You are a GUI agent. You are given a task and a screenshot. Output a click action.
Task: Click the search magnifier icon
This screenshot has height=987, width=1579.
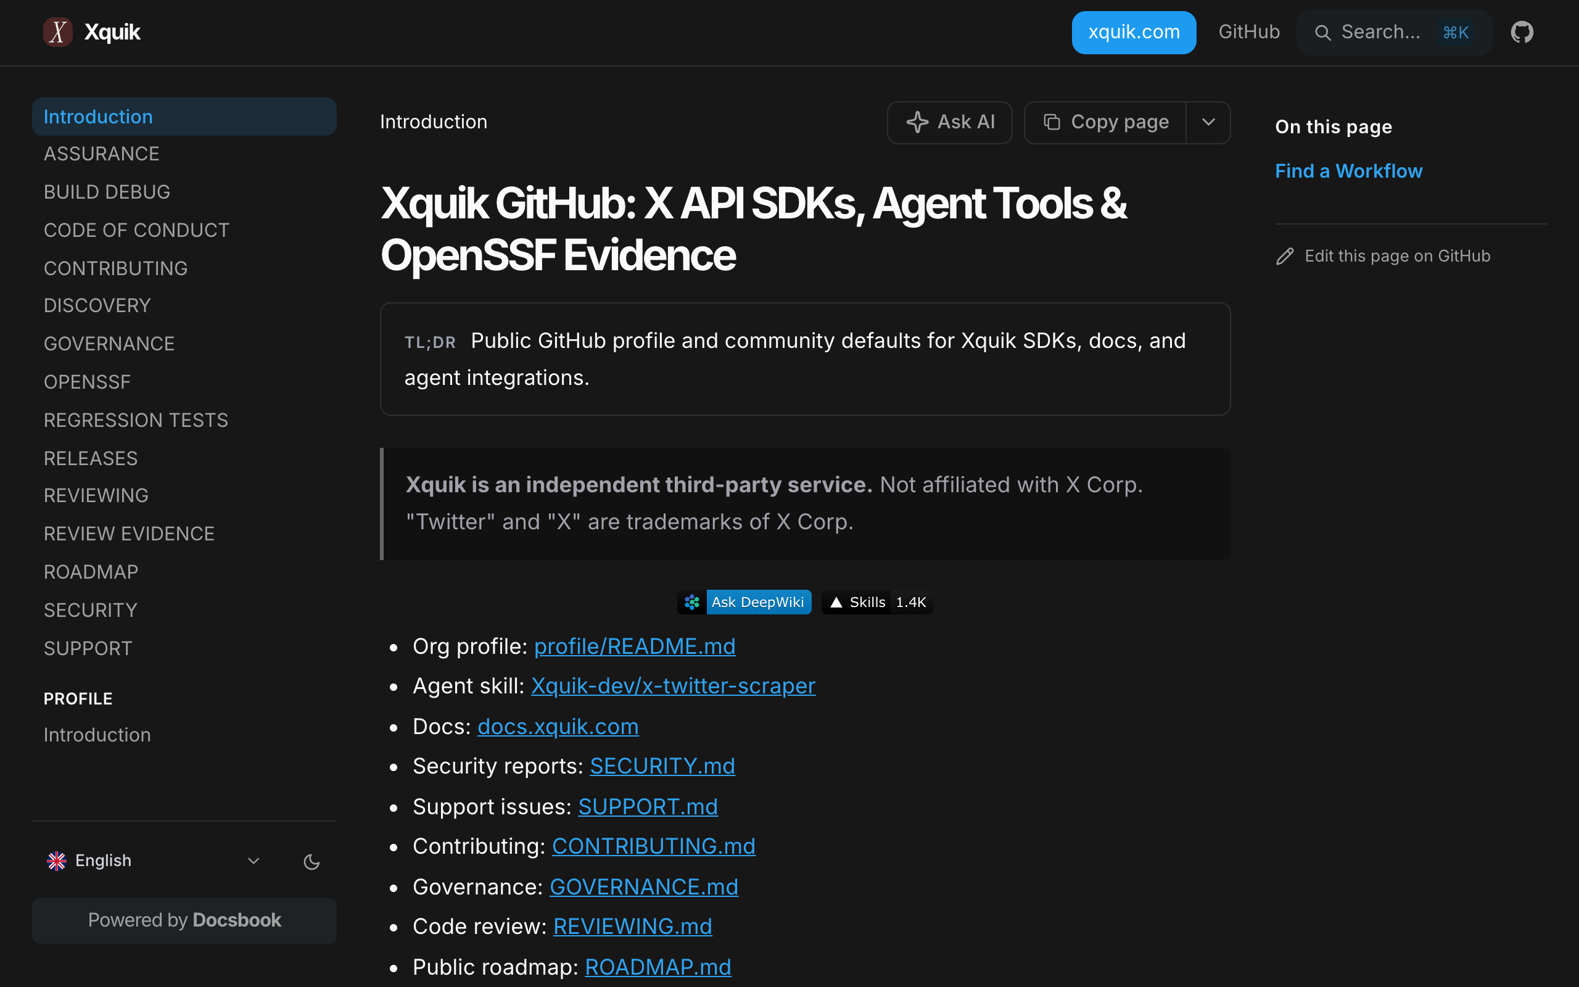tap(1322, 33)
